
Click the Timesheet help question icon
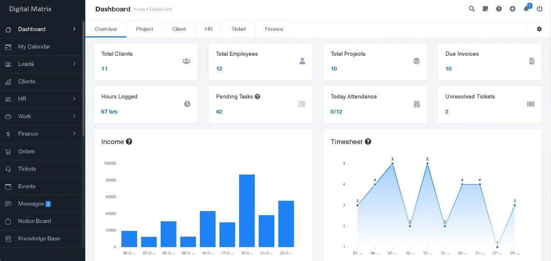click(x=368, y=142)
